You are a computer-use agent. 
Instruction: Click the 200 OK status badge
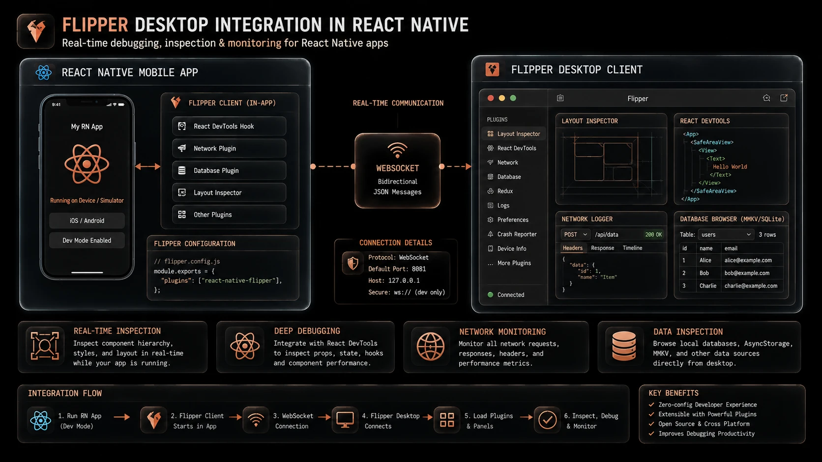click(x=653, y=235)
